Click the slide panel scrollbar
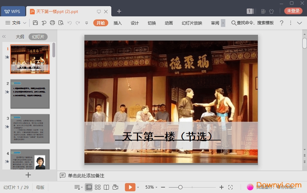 click(x=54, y=50)
